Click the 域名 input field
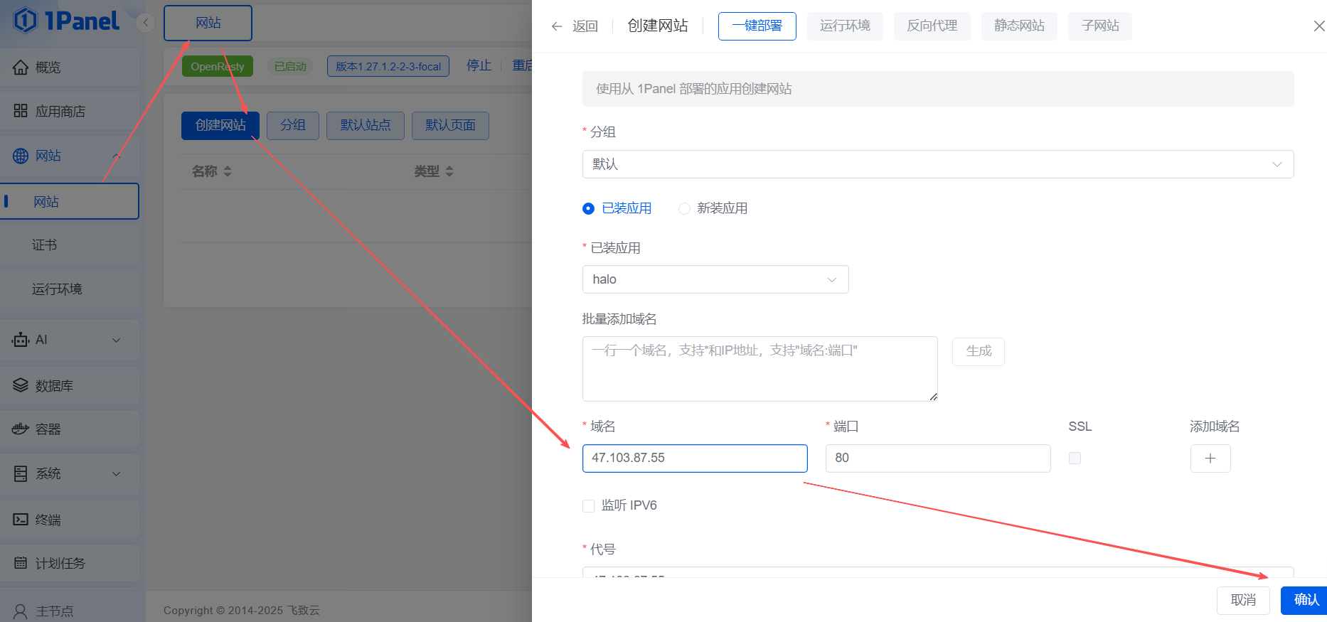 click(694, 459)
